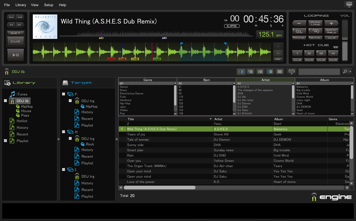
Task: Open the HipHop crate under DDJ lib
Action: (27, 106)
